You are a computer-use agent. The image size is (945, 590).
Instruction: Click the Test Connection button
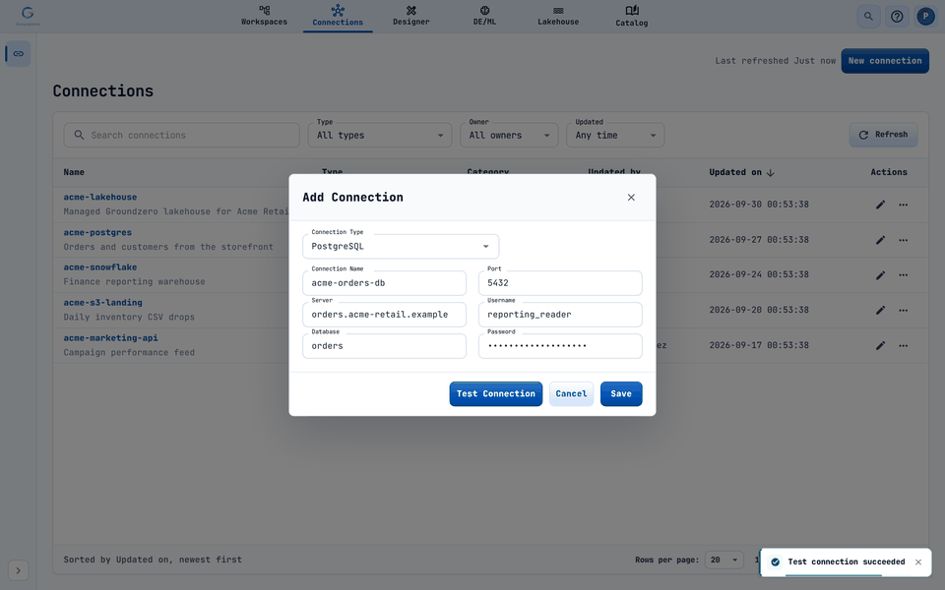click(x=496, y=393)
